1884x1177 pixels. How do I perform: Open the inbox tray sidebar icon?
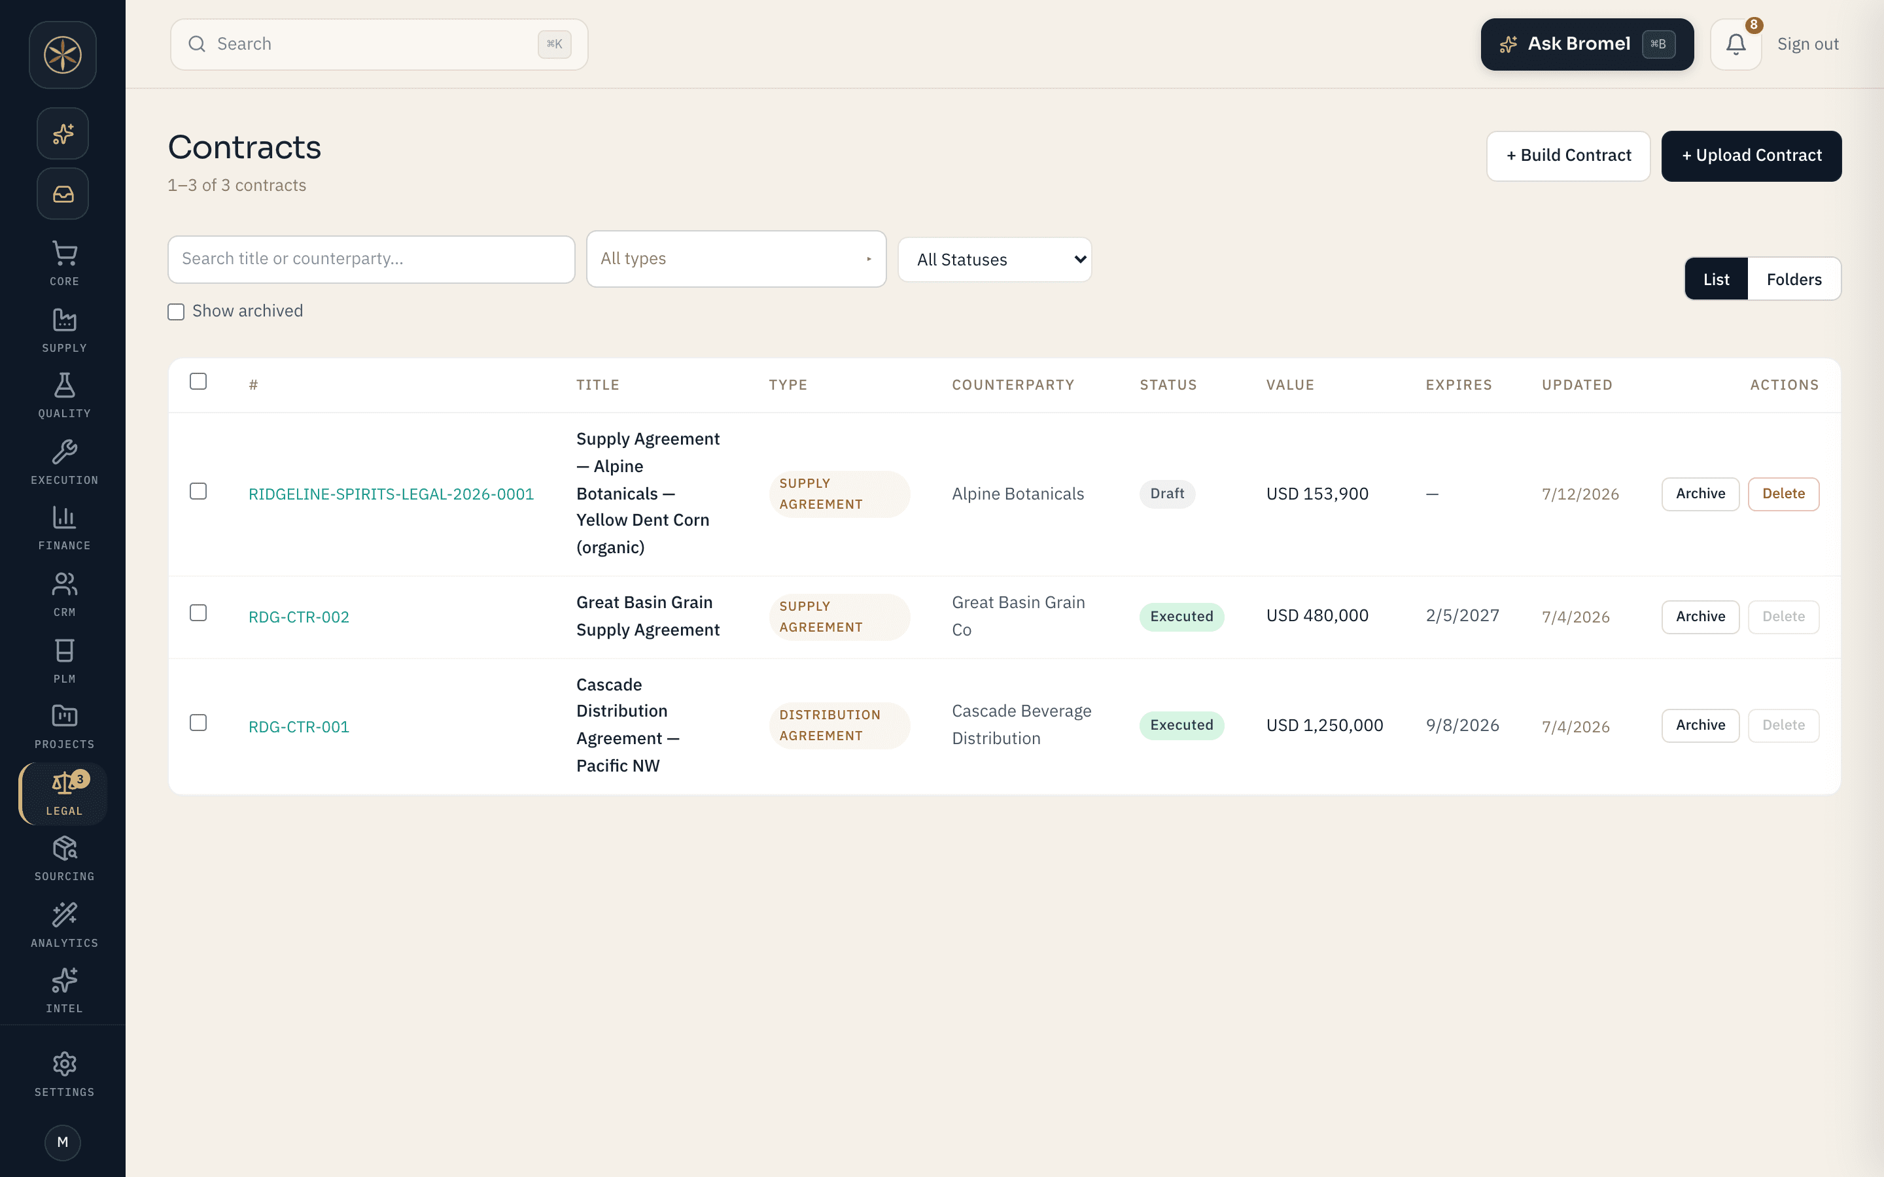63,194
